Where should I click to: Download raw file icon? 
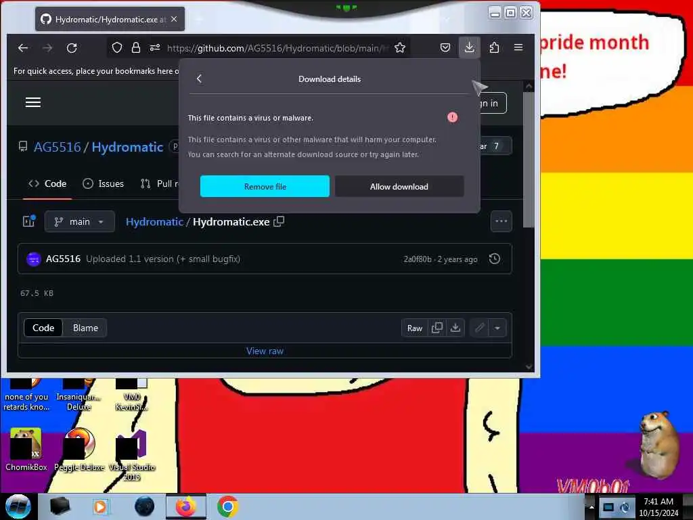pos(455,328)
